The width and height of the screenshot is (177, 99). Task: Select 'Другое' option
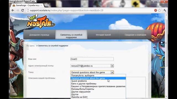click(x=98, y=94)
